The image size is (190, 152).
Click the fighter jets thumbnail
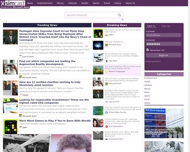98,57
